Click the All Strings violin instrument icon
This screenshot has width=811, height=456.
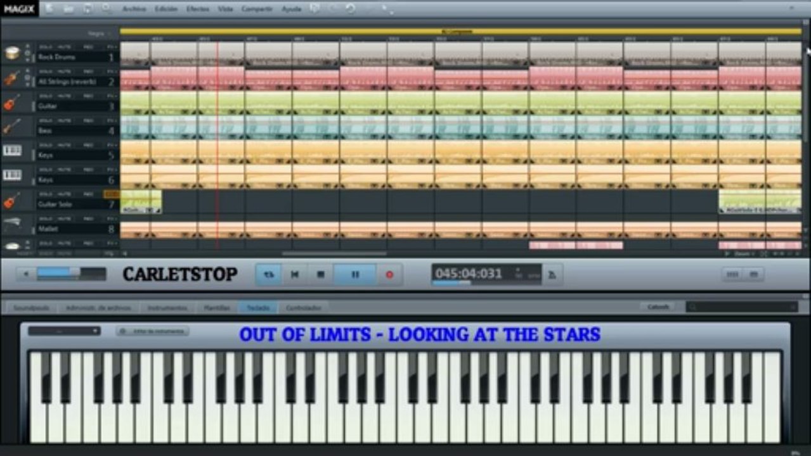pyautogui.click(x=12, y=78)
